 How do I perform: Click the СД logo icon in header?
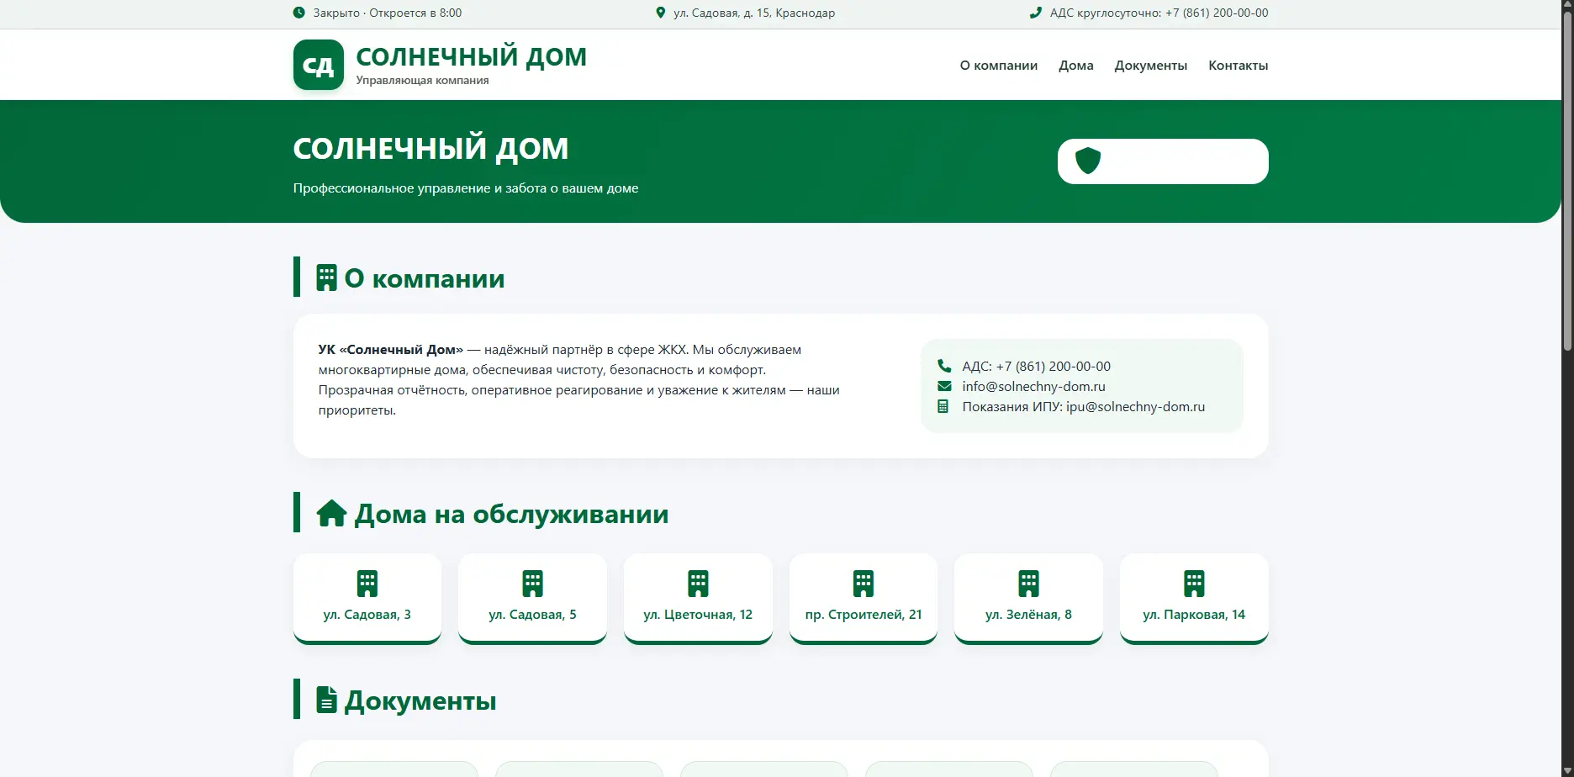pyautogui.click(x=319, y=65)
